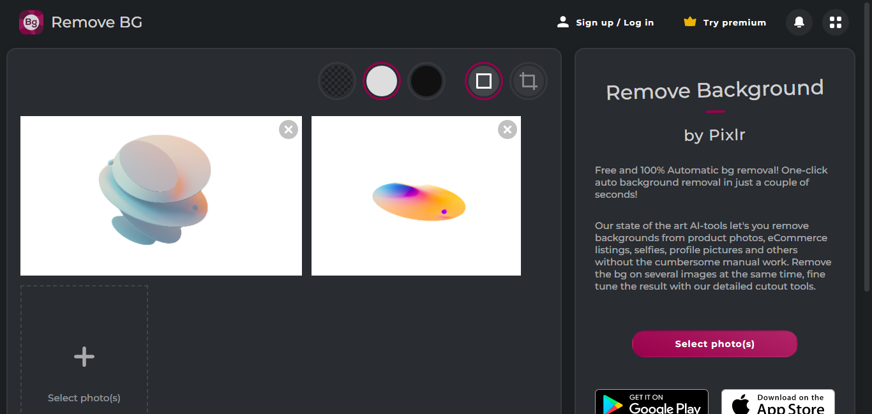Open the notifications bell
The width and height of the screenshot is (872, 414).
[799, 22]
